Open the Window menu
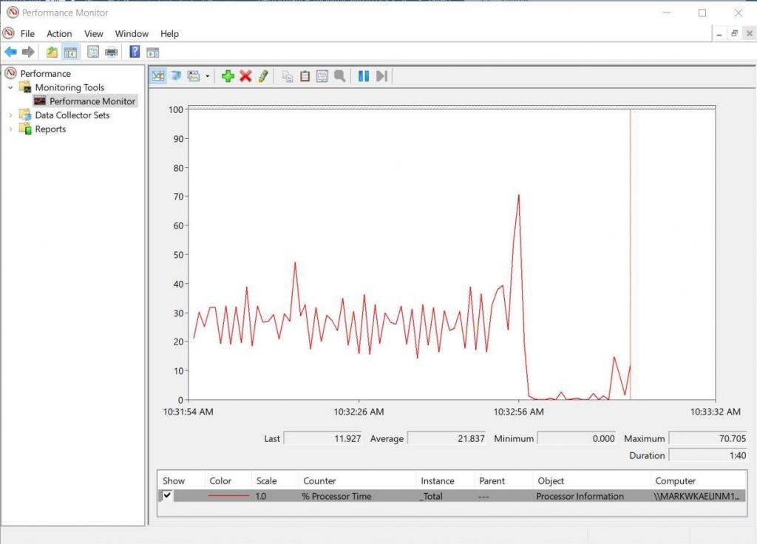This screenshot has height=544, width=757. (132, 33)
